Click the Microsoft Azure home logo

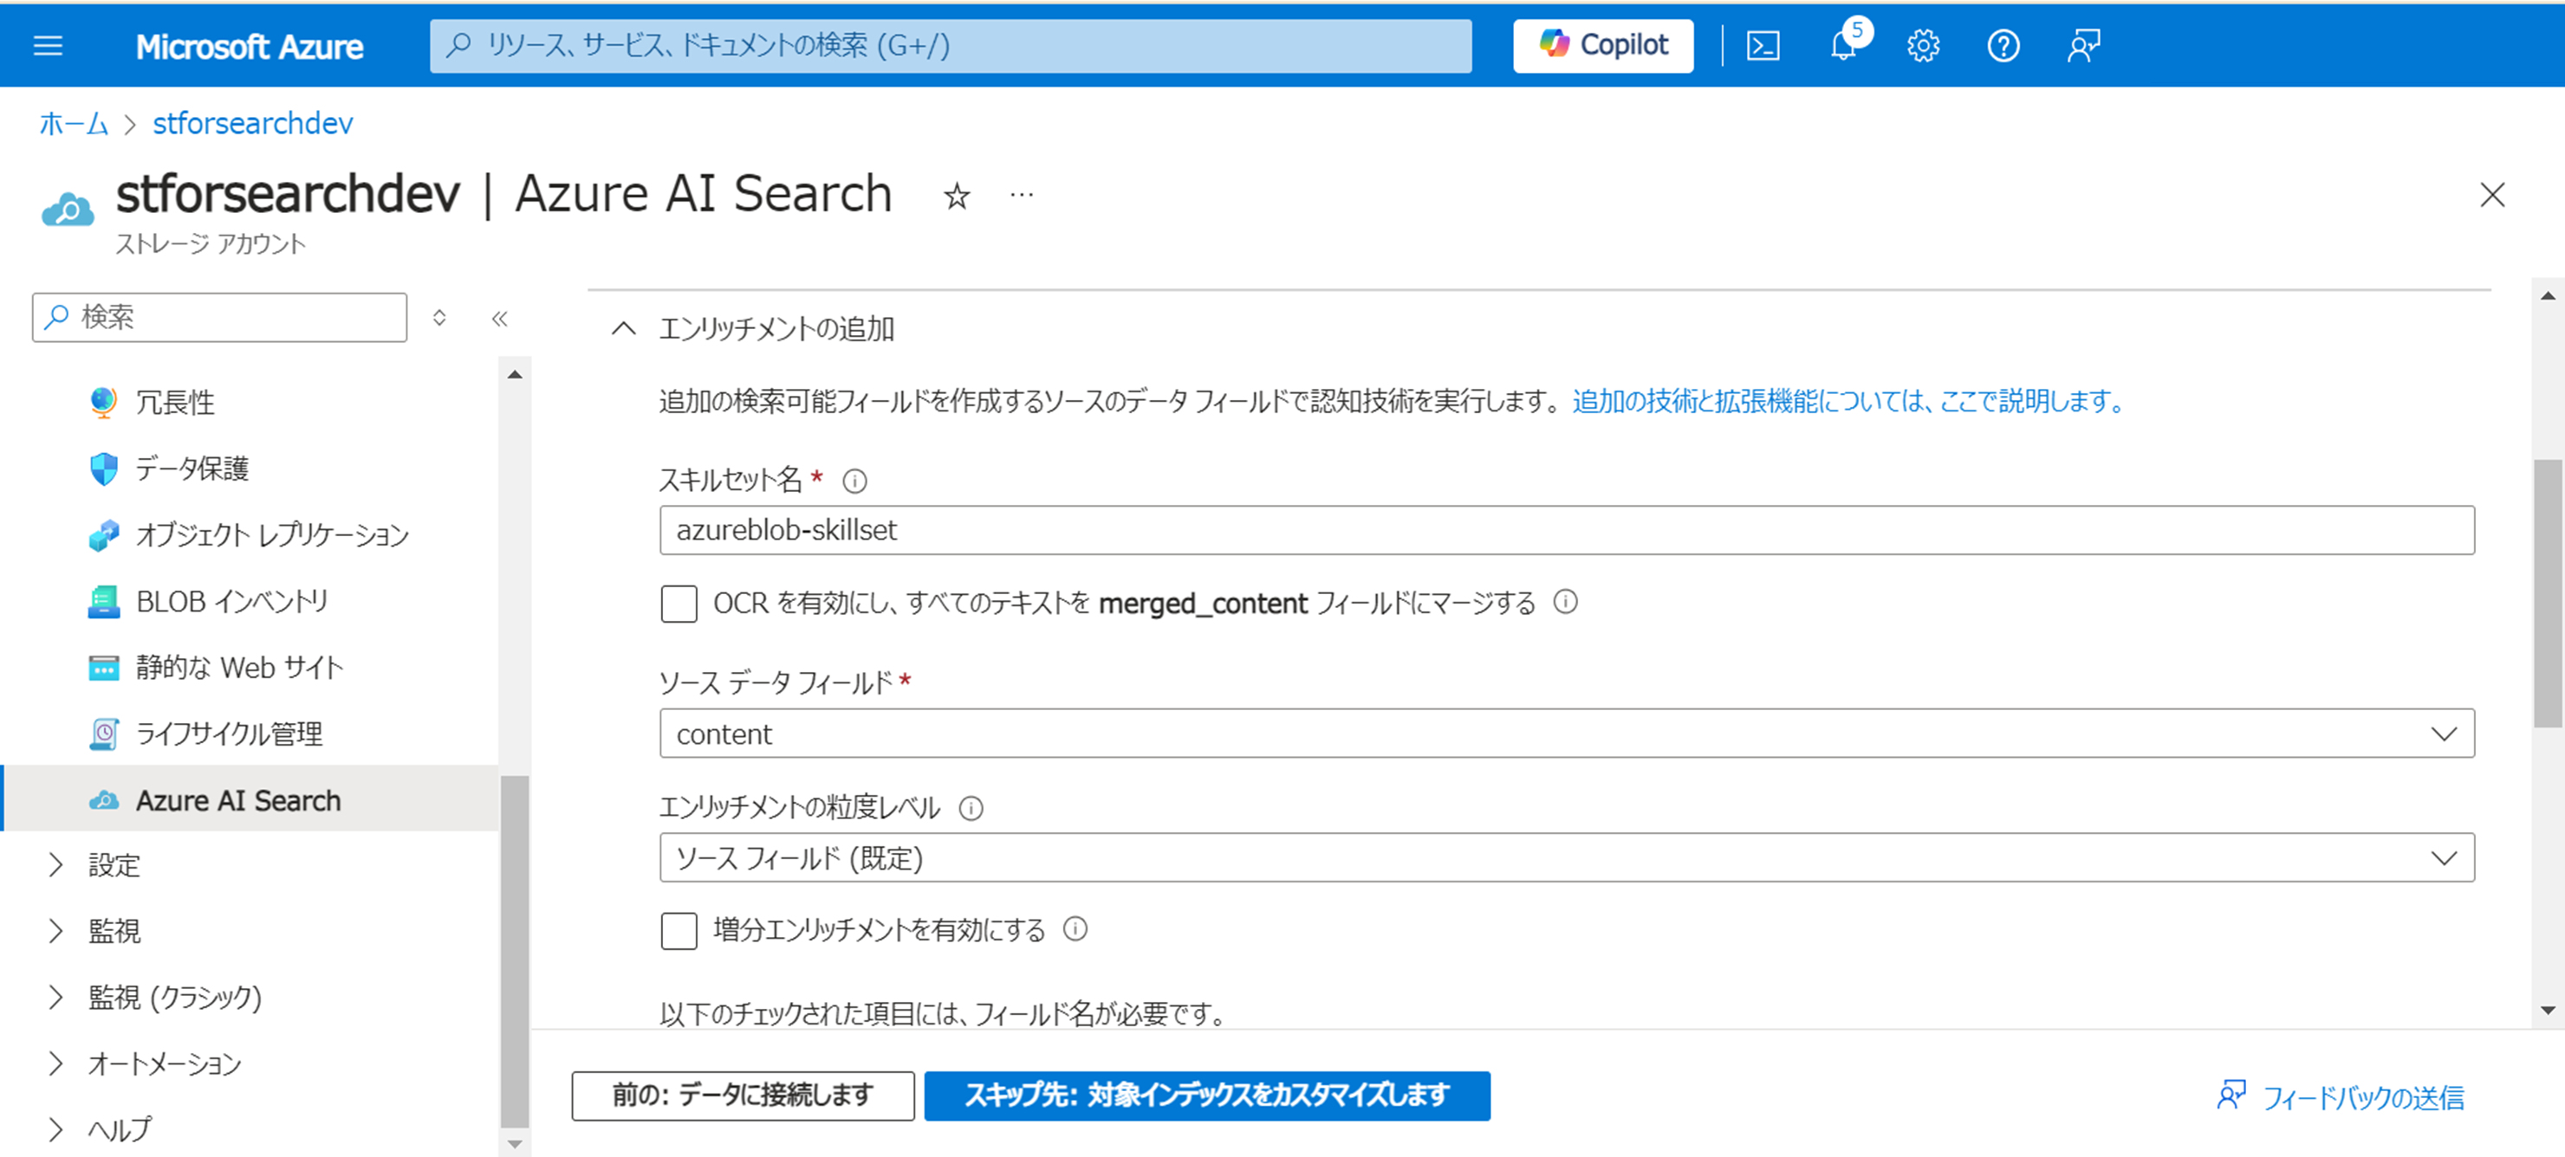pos(249,46)
